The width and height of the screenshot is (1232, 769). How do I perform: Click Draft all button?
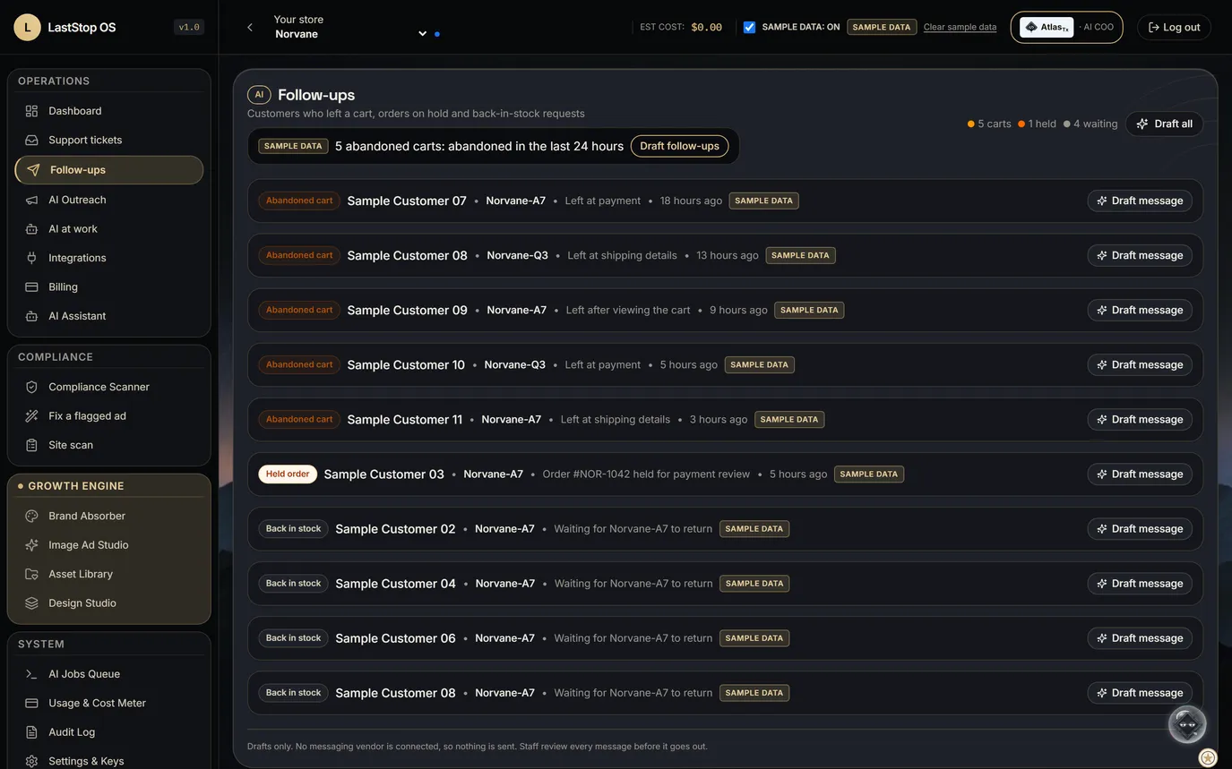pos(1164,124)
